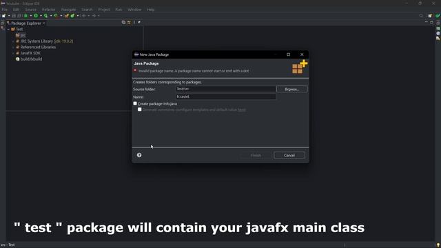The height and width of the screenshot is (248, 441).
Task: Toggle Link with Editor in Package Explorer
Action: coord(129,23)
